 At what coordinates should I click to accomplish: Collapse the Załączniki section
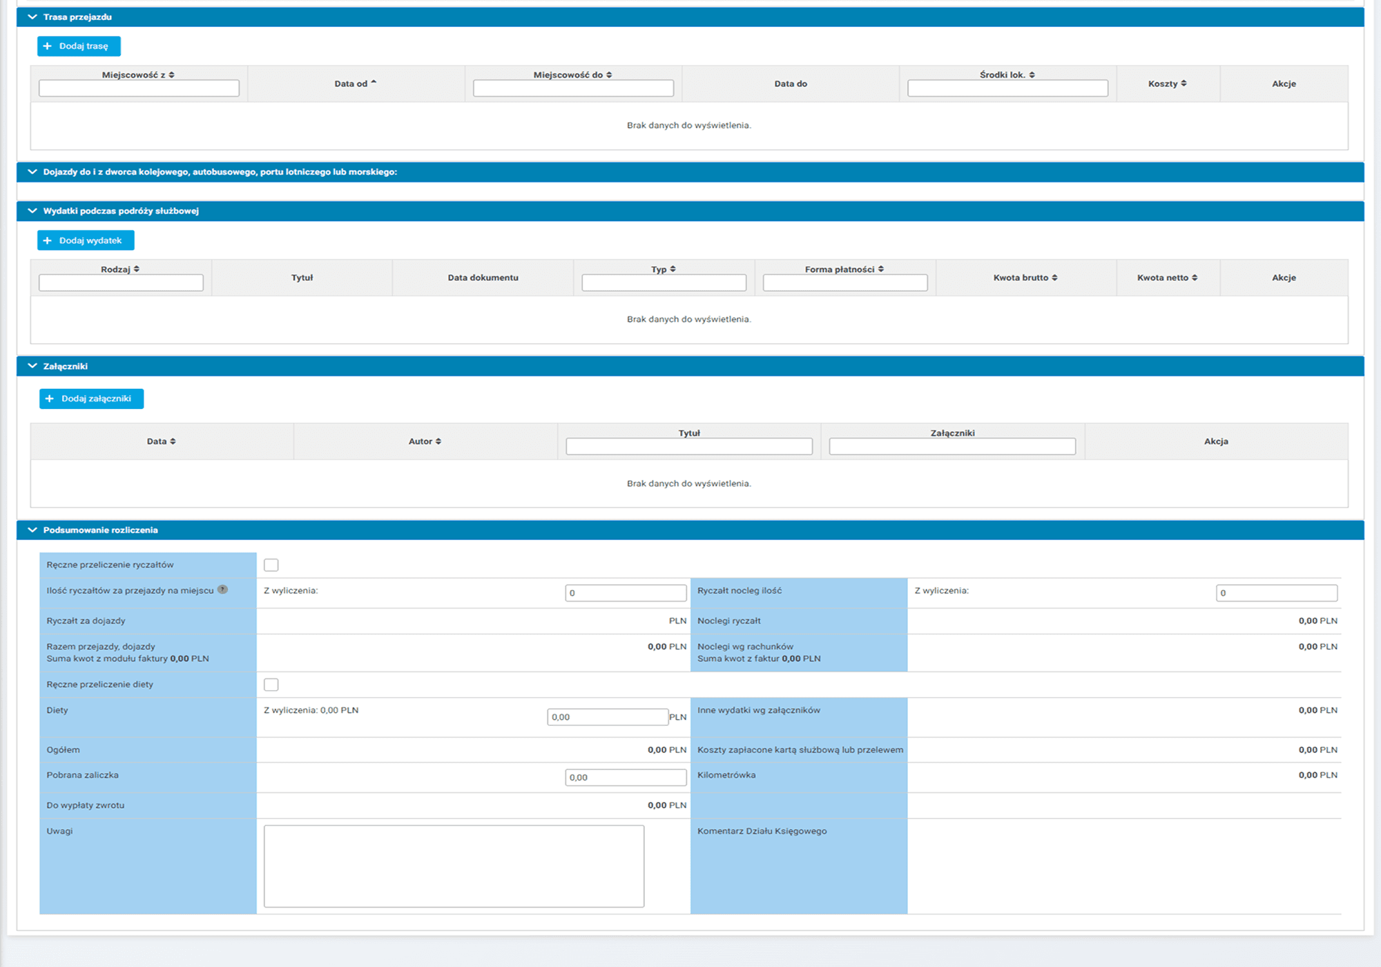click(x=32, y=366)
